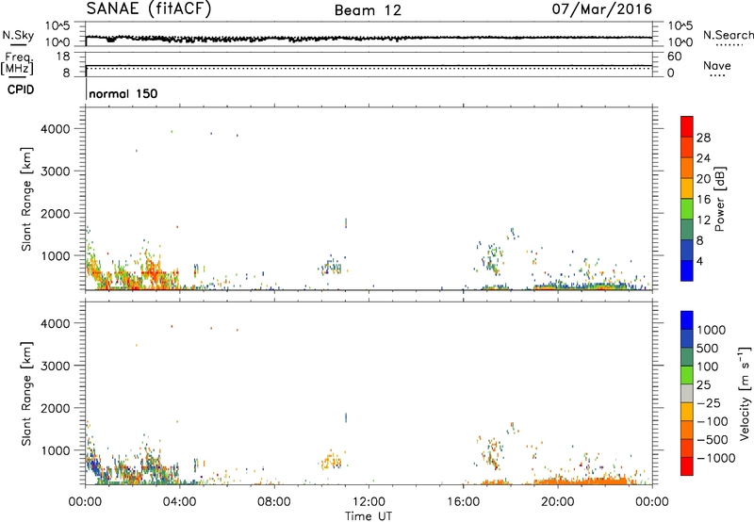The width and height of the screenshot is (754, 522).
Task: Click the 20:00 time tick label
Action: (x=557, y=502)
